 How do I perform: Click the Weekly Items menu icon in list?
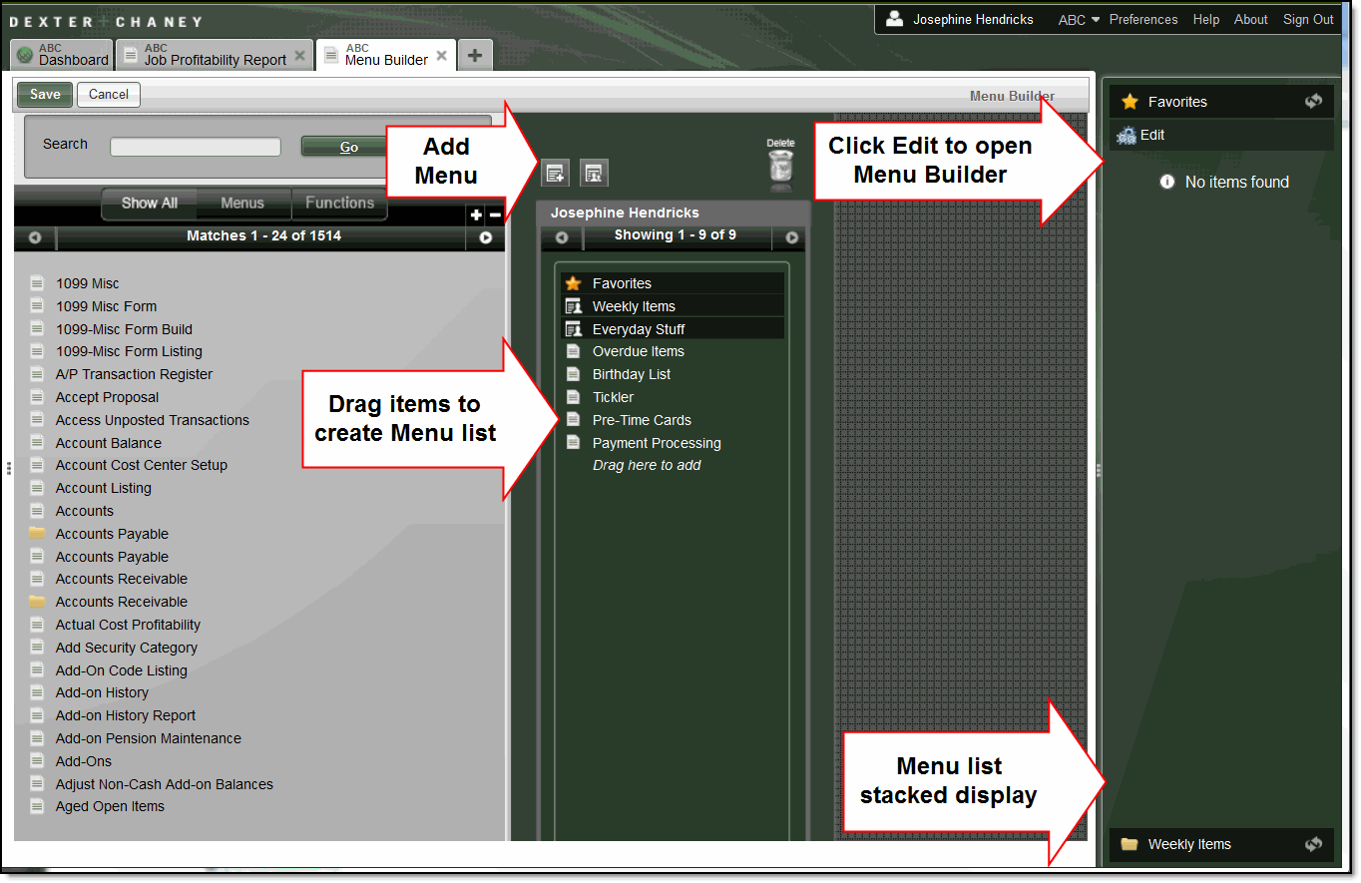click(573, 306)
